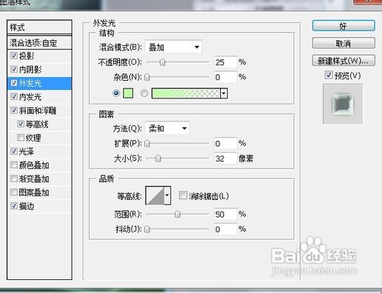382x293 pixels.
Task: Click the 抖动 jitter slider handle
Action: point(147,229)
